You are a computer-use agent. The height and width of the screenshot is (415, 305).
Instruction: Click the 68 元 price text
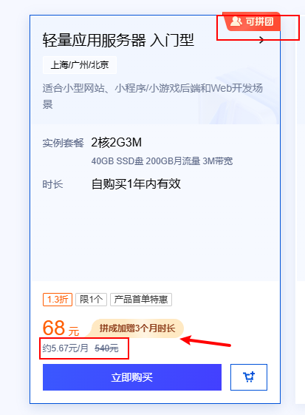point(61,328)
